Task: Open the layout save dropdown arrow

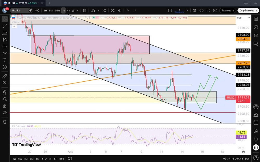Action: [187, 10]
